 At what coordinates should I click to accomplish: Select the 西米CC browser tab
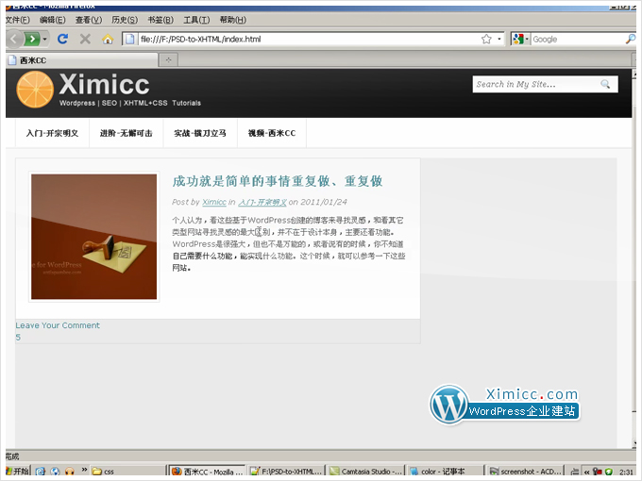click(x=82, y=60)
